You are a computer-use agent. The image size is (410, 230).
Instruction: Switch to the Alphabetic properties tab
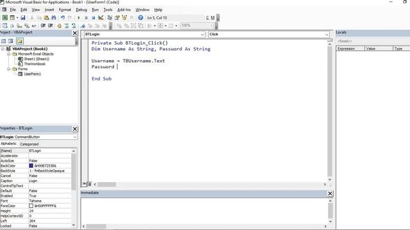8,144
